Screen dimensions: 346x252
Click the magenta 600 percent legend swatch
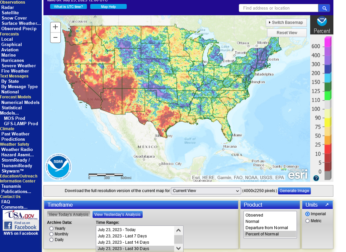click(328, 42)
